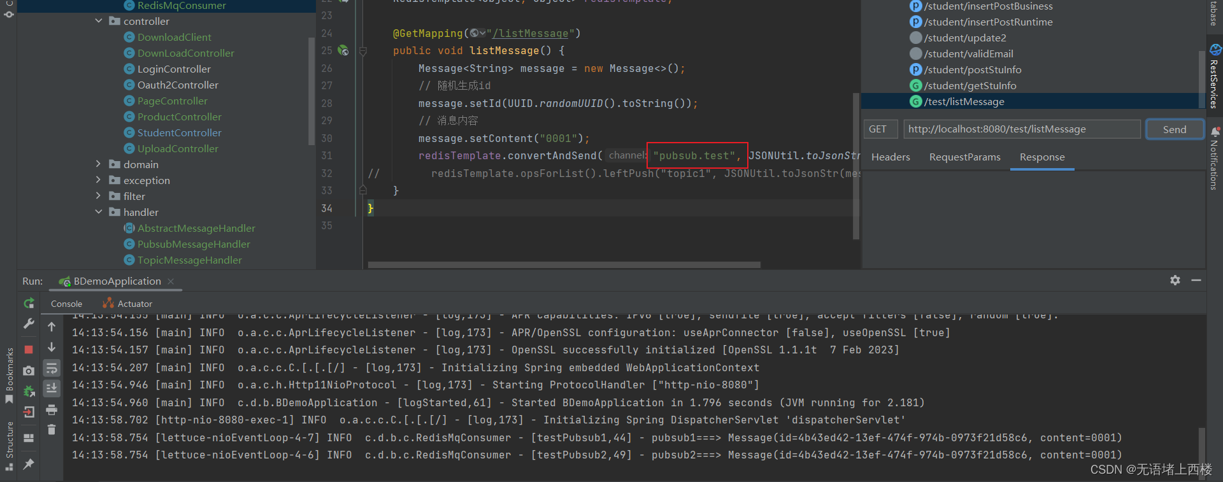Viewport: 1223px width, 482px height.
Task: Open the URL globe dropdown in GetMapping
Action: 478,33
